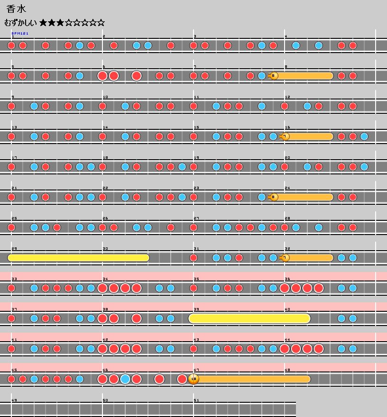Click the measure number 49 label
This screenshot has height=417, width=387.
point(14,400)
